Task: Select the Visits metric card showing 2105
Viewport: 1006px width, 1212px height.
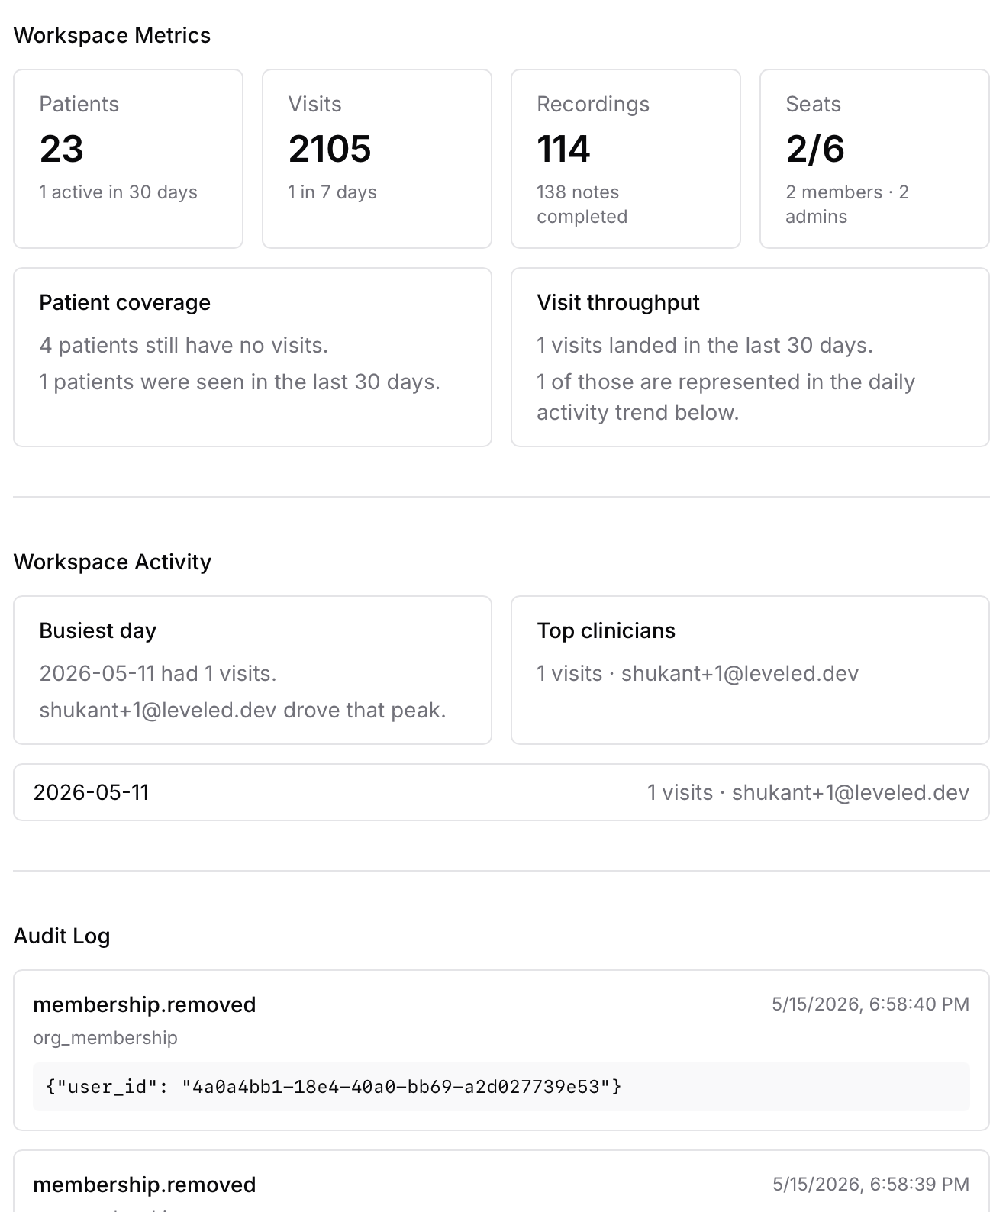Action: pyautogui.click(x=377, y=159)
